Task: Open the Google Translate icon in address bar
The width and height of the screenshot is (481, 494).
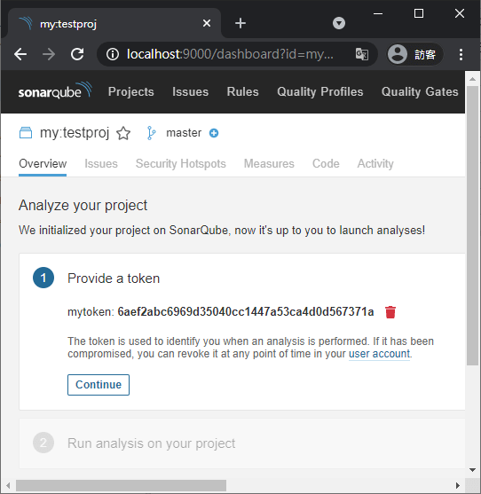Action: 361,54
